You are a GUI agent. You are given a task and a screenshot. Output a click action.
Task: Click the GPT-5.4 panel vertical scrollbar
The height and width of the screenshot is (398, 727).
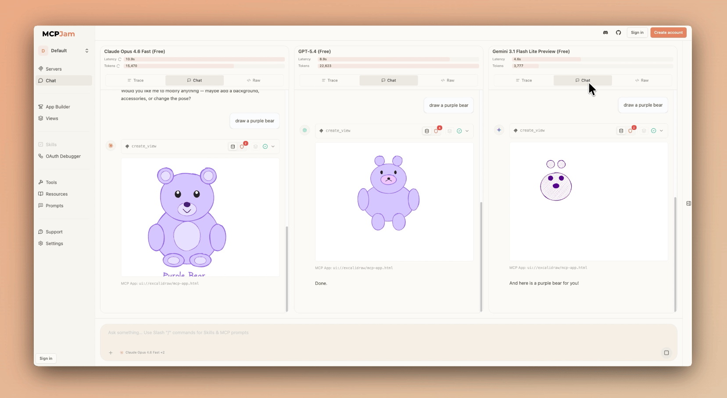[481, 257]
